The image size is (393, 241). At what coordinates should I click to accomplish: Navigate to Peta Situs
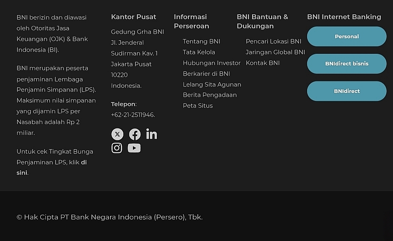197,106
